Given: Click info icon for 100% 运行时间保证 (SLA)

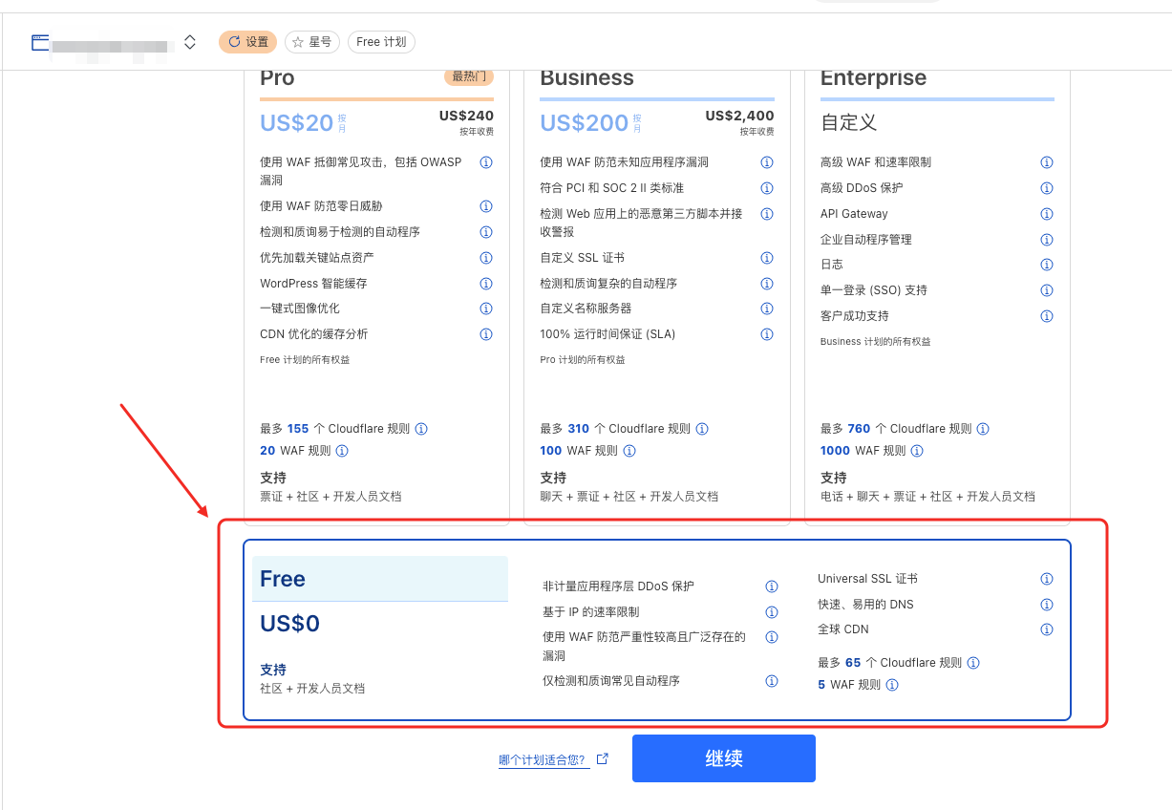Looking at the screenshot, I should (767, 334).
